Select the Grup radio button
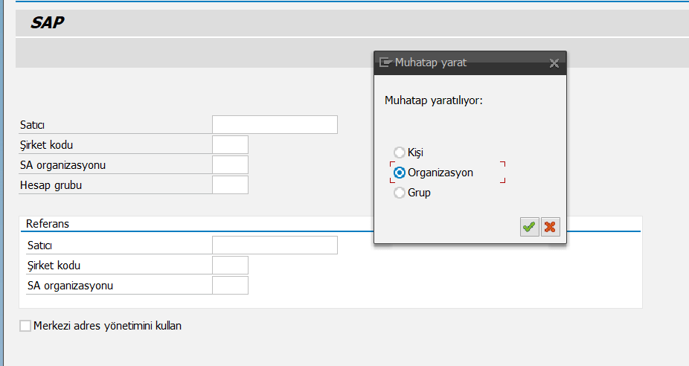This screenshot has width=689, height=366. coord(400,193)
